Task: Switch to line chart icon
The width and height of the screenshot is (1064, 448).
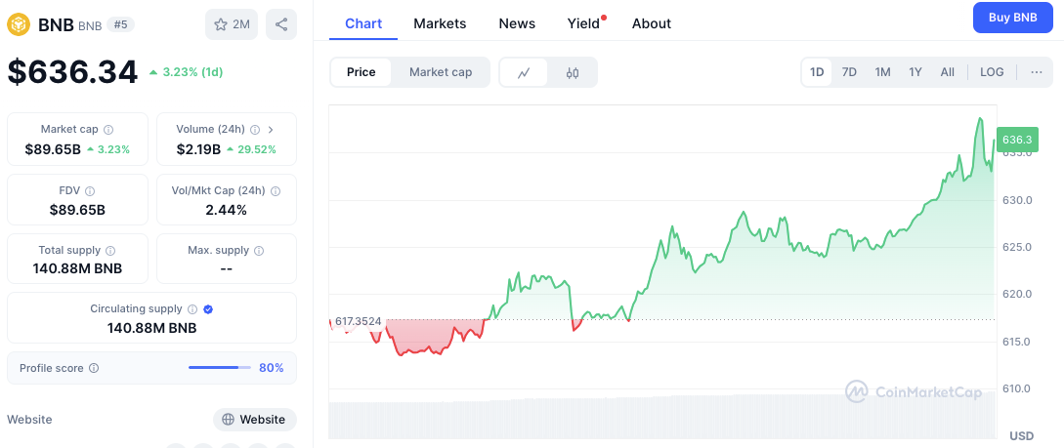Action: click(x=525, y=72)
